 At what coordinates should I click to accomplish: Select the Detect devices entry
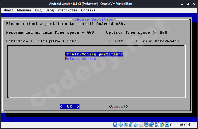point(82,59)
